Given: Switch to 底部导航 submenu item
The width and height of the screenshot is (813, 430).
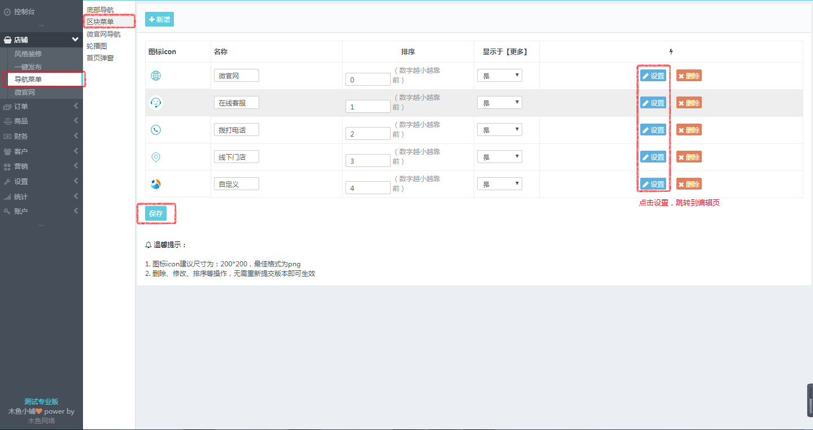Looking at the screenshot, I should pos(100,10).
